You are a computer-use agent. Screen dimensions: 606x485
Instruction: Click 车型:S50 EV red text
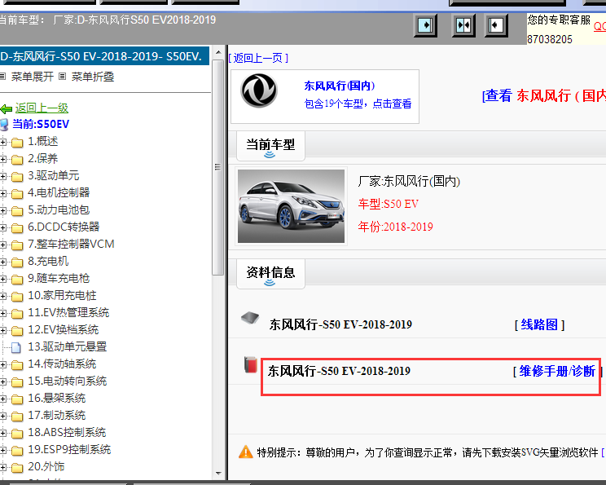[x=388, y=204]
